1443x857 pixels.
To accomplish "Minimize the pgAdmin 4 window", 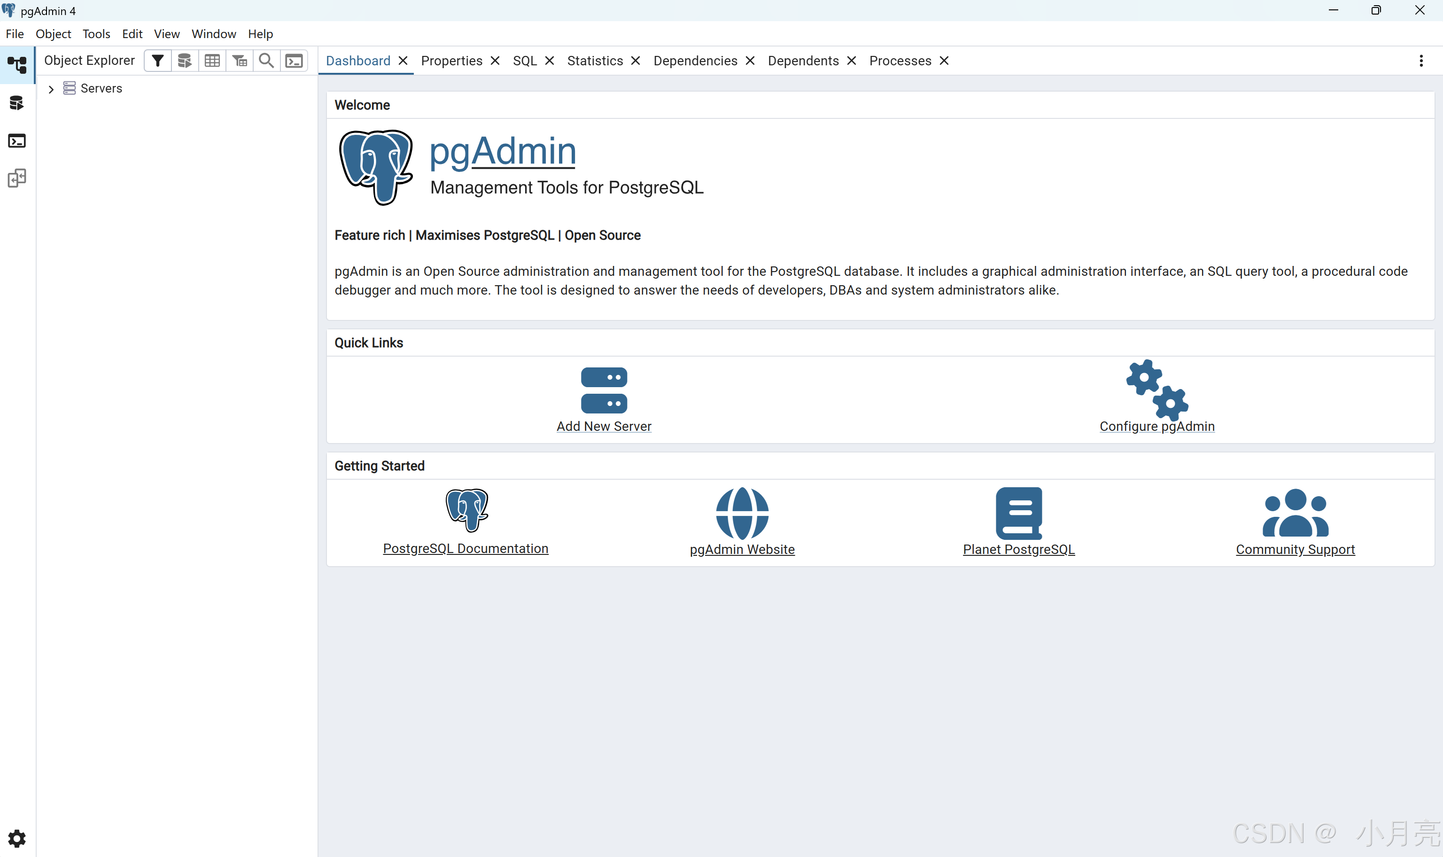I will click(1334, 10).
